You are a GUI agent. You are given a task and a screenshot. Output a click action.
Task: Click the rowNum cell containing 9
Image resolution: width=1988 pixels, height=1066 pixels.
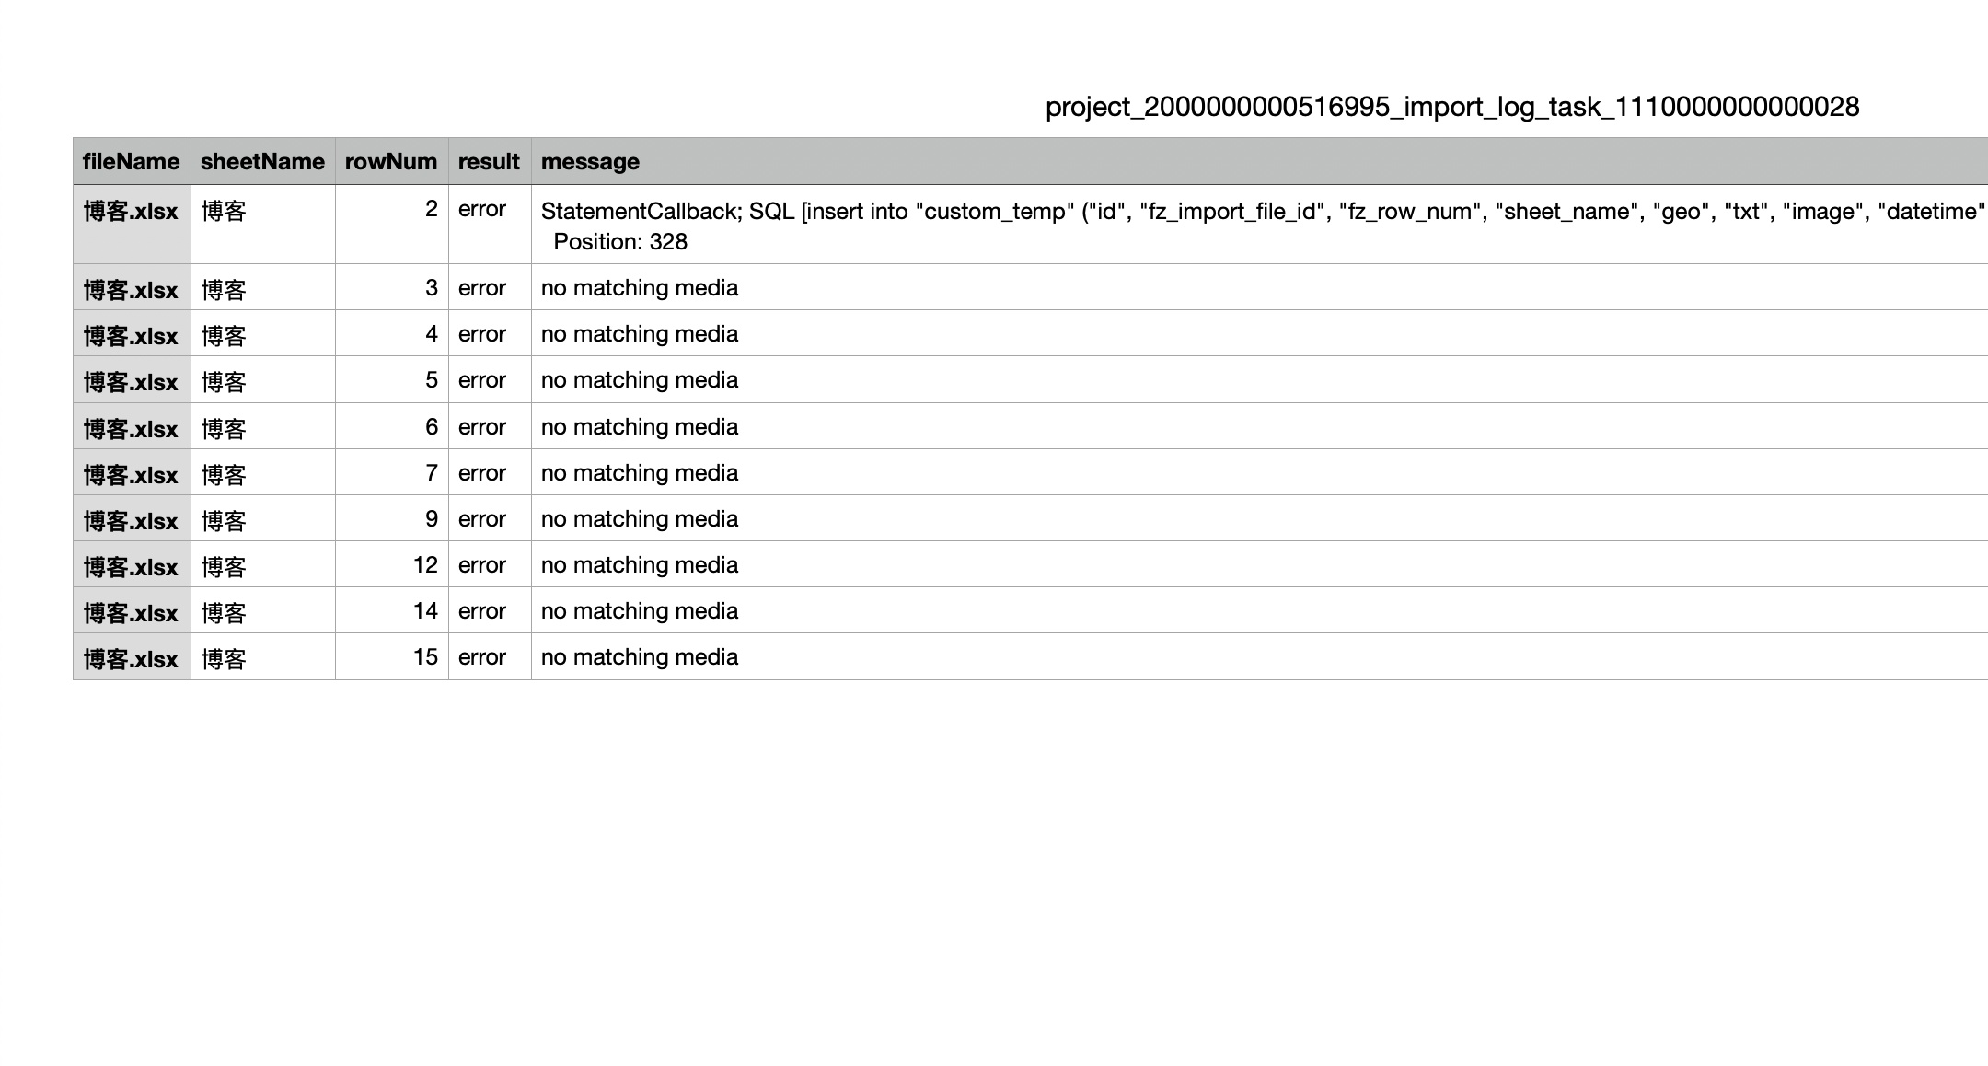click(391, 518)
